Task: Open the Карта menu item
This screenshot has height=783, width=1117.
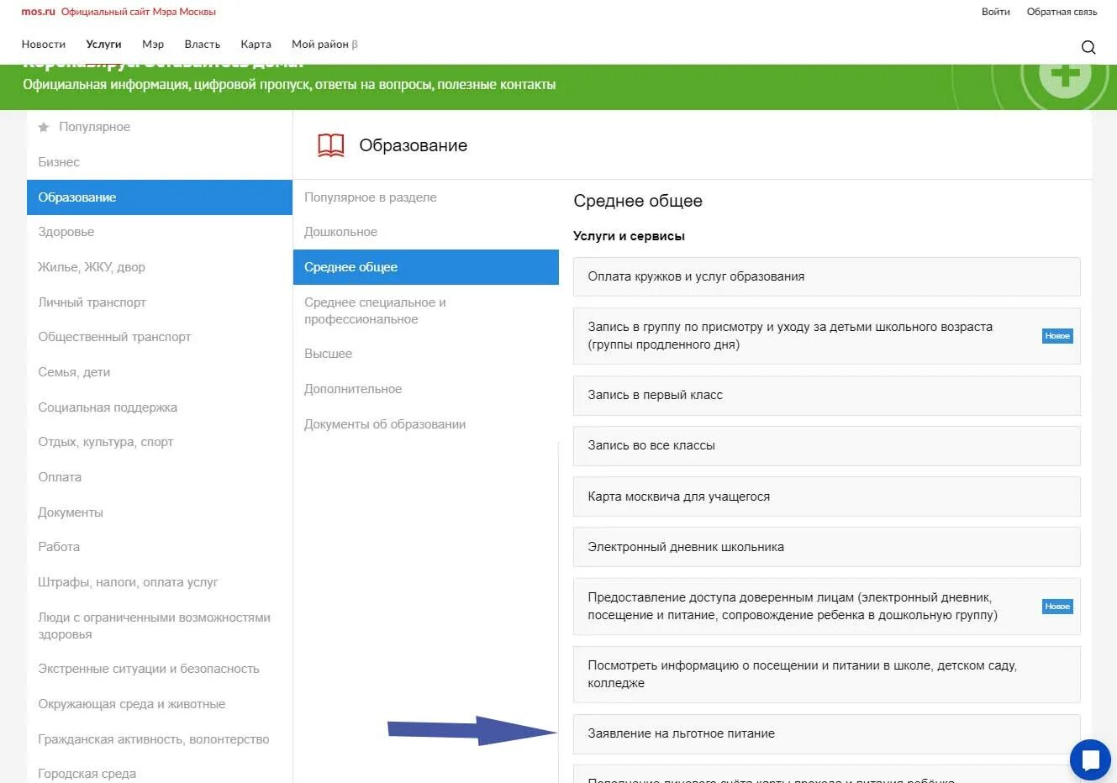Action: coord(256,45)
